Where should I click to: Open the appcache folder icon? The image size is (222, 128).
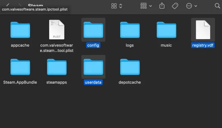[20, 30]
